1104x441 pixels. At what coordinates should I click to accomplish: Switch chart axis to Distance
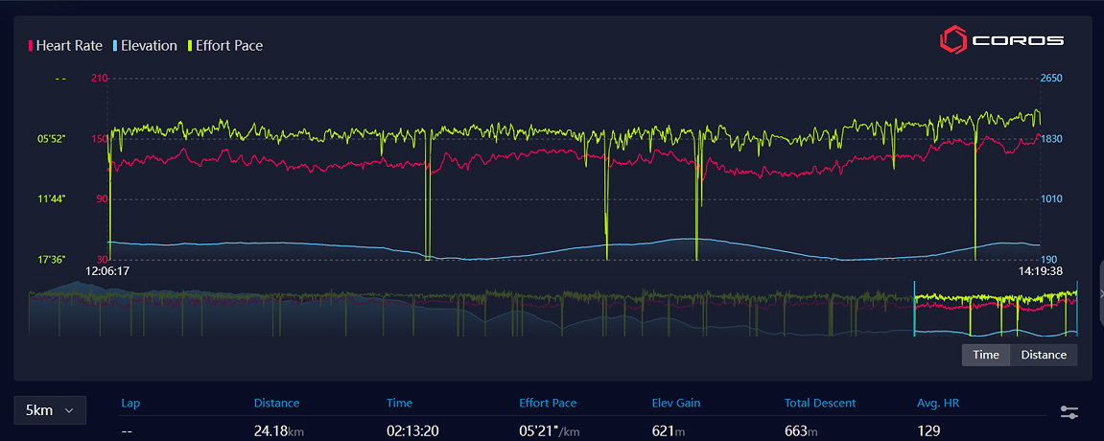(1044, 355)
